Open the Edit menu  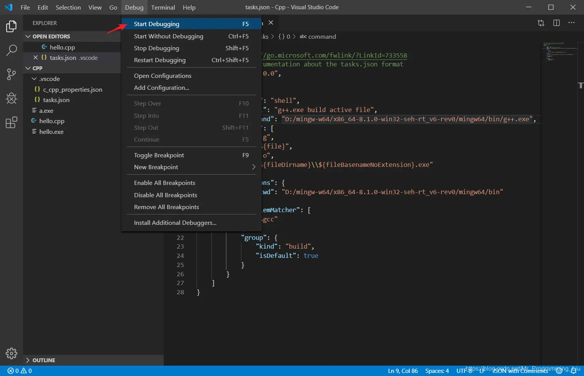43,7
